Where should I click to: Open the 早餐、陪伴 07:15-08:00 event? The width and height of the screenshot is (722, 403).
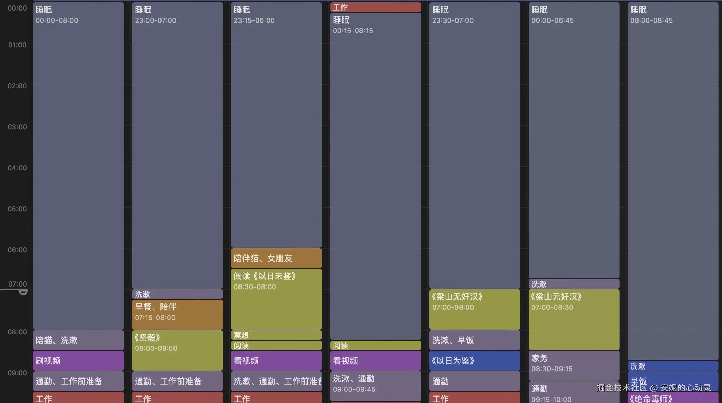(x=177, y=314)
